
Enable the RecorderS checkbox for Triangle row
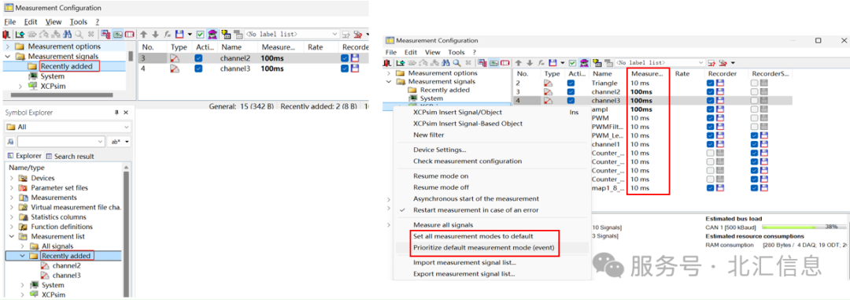point(755,83)
